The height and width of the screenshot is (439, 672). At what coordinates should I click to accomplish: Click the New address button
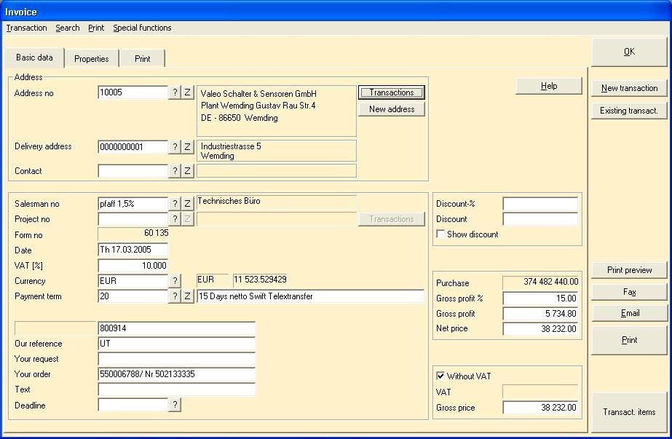pos(391,108)
